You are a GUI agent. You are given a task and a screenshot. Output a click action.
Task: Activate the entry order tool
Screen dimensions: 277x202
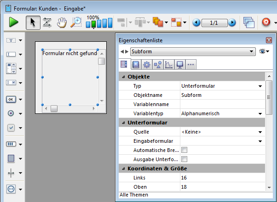click(47, 22)
